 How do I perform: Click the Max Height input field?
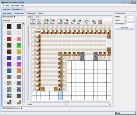click(129, 24)
